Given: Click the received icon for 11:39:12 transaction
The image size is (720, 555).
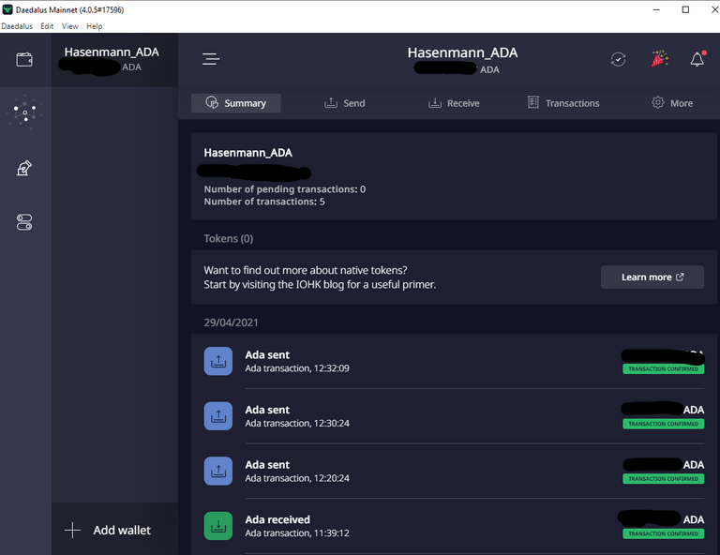Looking at the screenshot, I should tap(218, 526).
